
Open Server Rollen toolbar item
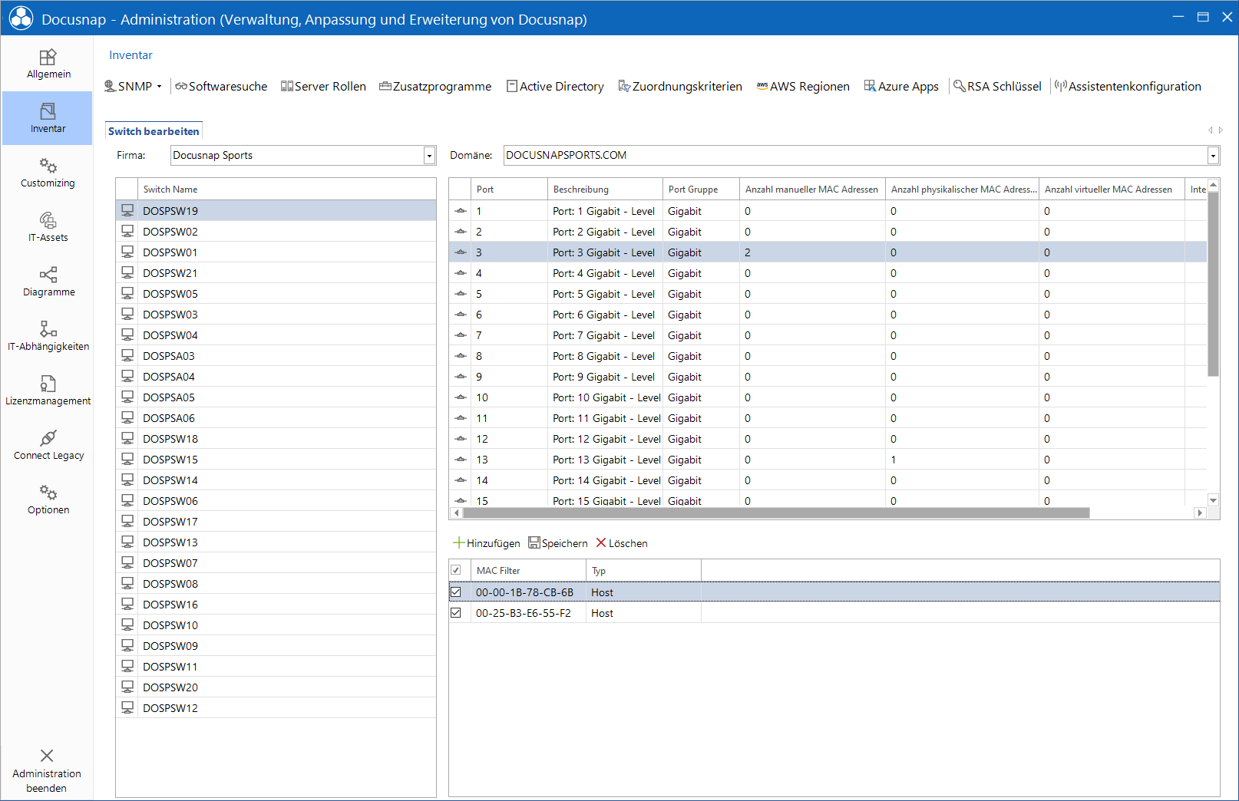point(323,87)
